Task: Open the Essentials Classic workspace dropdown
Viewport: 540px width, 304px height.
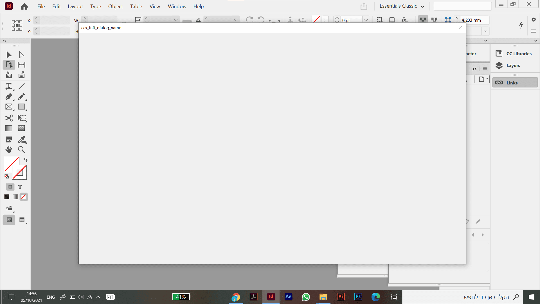Action: tap(402, 6)
